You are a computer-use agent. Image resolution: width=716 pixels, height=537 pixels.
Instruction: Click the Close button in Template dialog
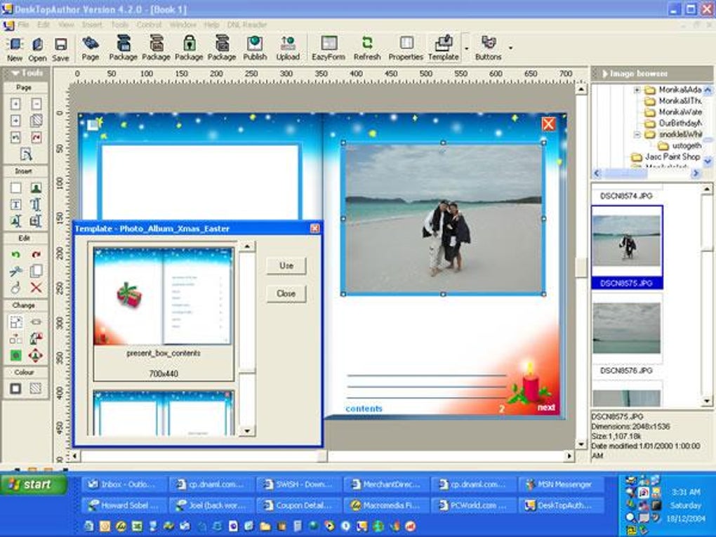coord(286,293)
